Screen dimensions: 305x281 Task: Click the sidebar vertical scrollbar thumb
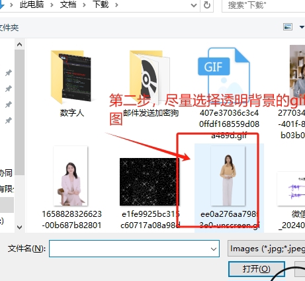[19, 112]
